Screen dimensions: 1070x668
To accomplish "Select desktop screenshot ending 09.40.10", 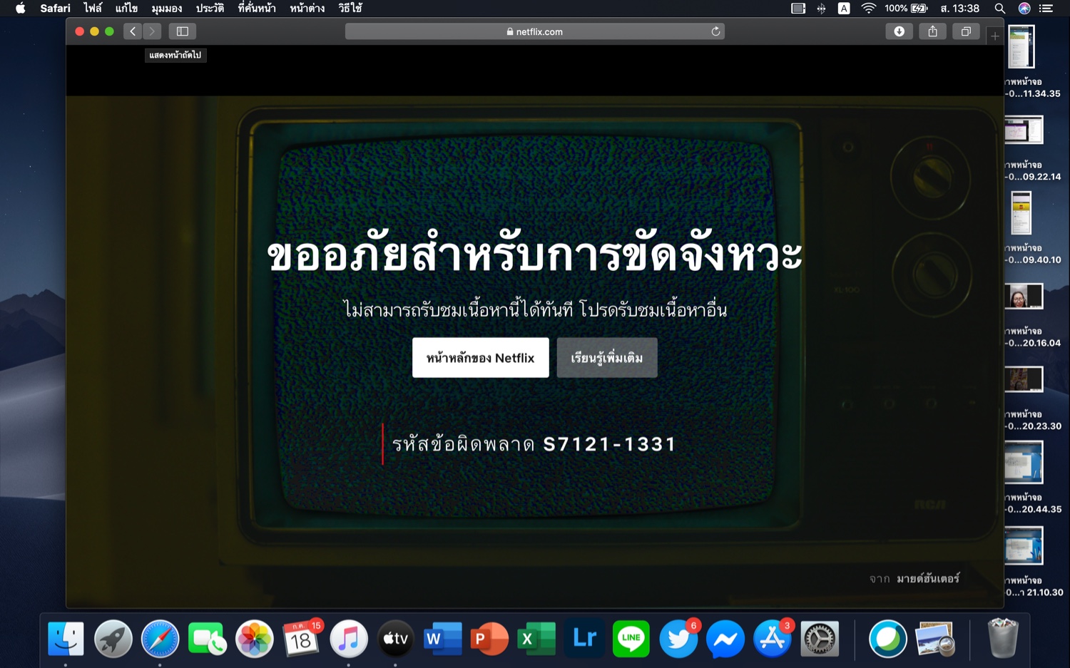I will tap(1021, 212).
